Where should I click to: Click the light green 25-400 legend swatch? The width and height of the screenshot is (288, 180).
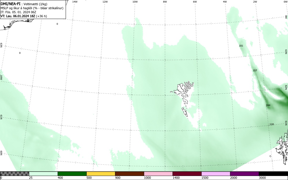[43, 174]
